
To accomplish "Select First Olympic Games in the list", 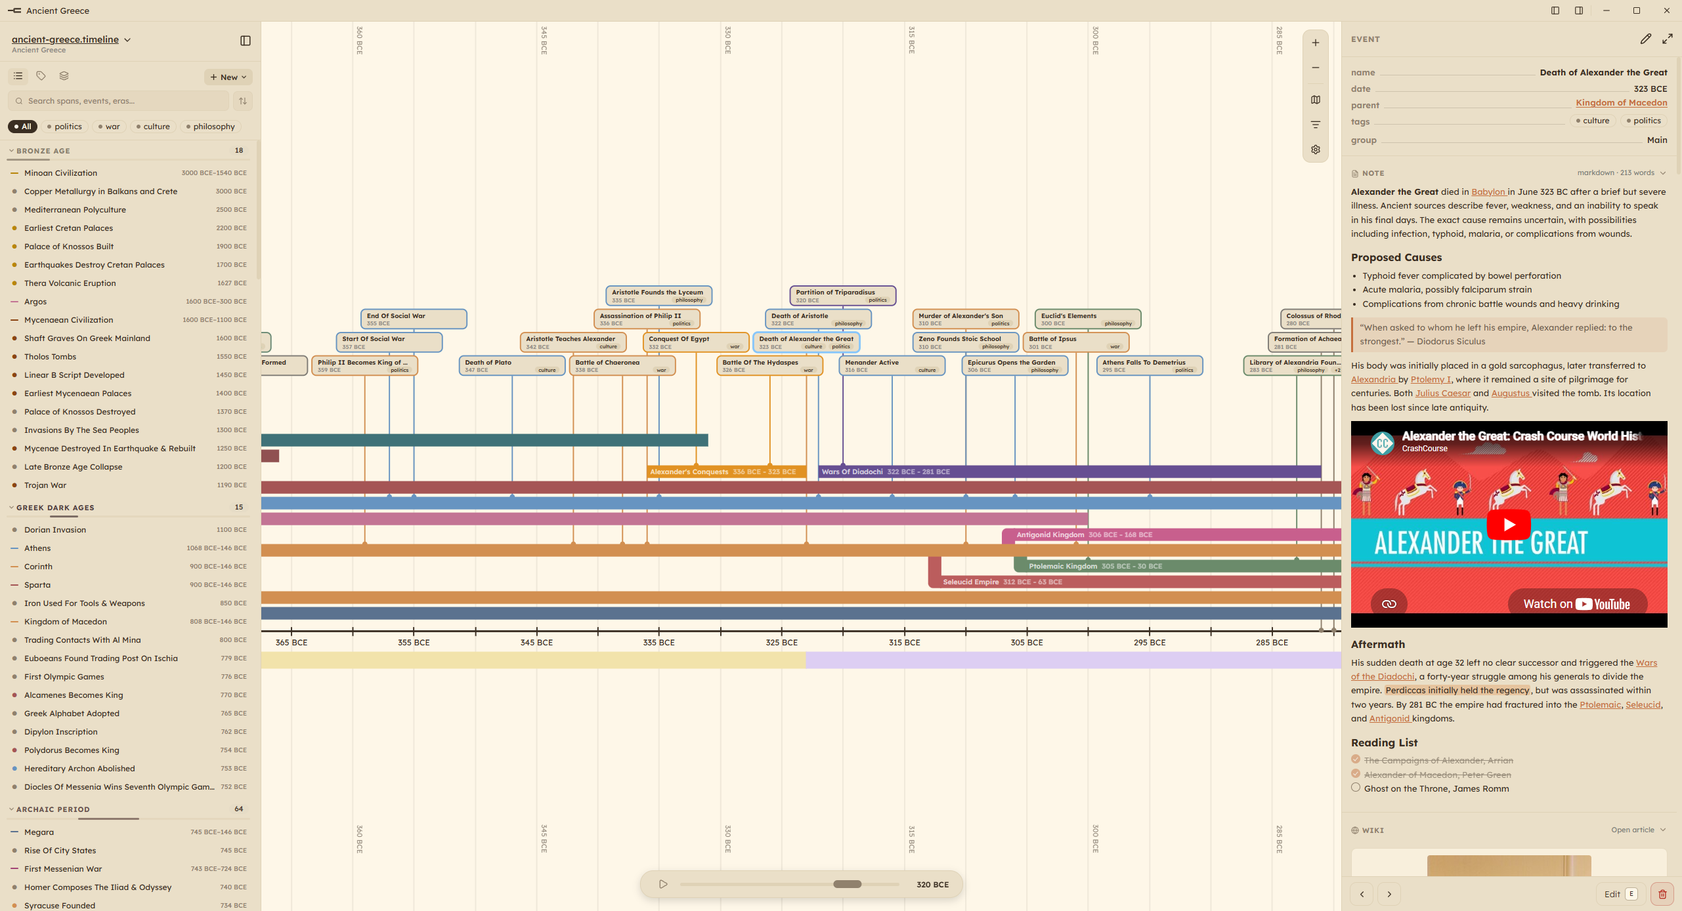I will coord(129,677).
